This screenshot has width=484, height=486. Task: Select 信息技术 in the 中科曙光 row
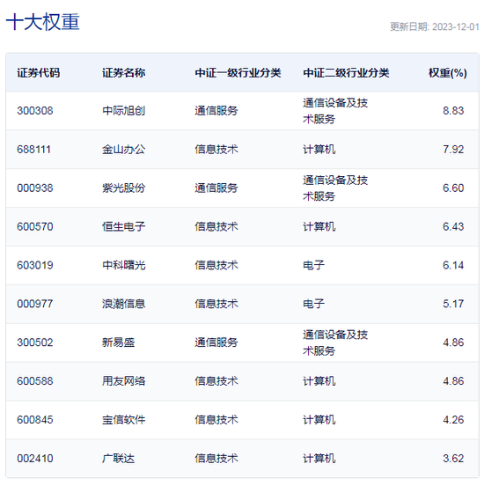[x=216, y=265]
